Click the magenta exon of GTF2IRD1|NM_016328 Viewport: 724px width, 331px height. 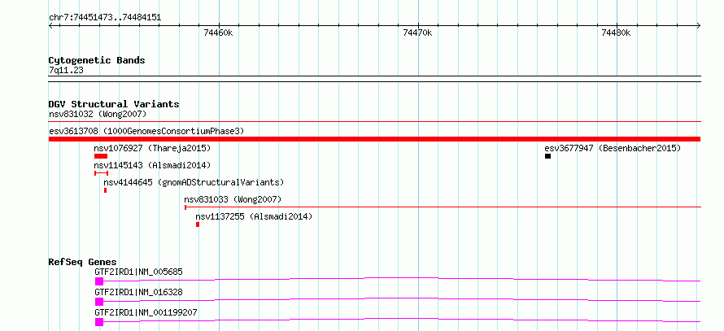point(99,302)
